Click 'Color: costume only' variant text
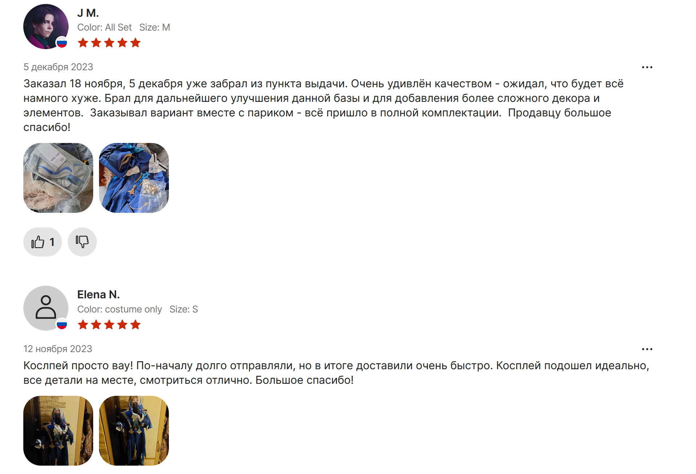696x474 pixels. pos(119,309)
